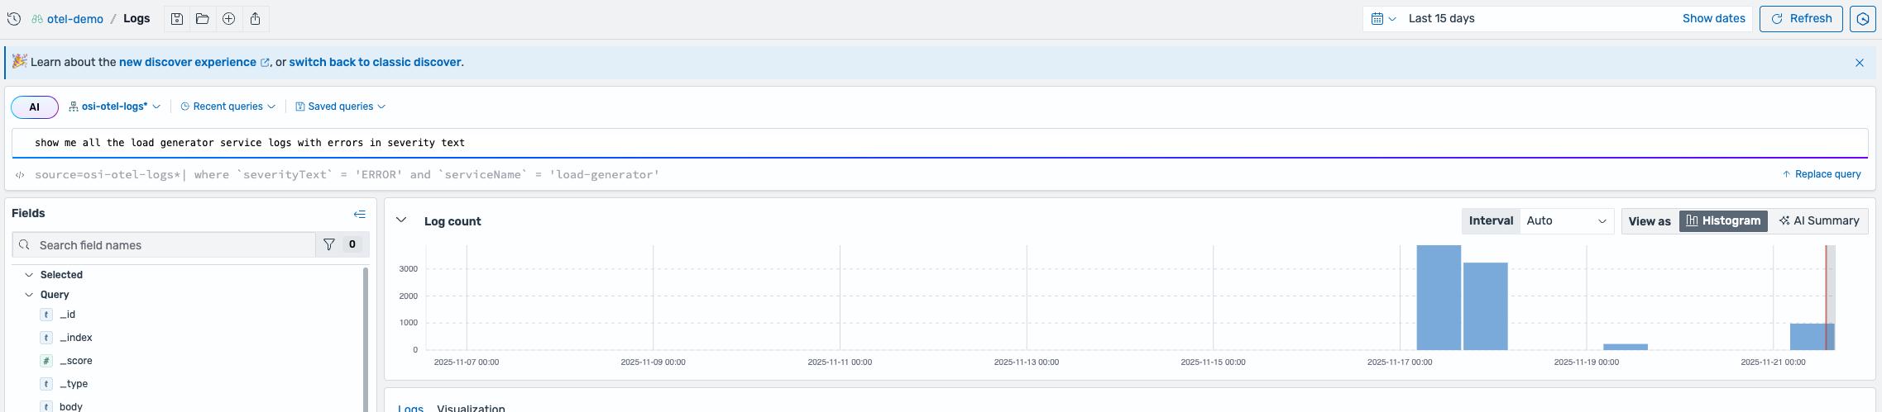The width and height of the screenshot is (1882, 412).
Task: Click the share icon in top toolbar
Action: (x=256, y=19)
